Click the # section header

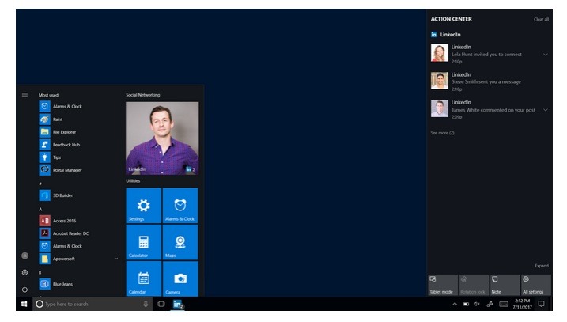coord(40,184)
